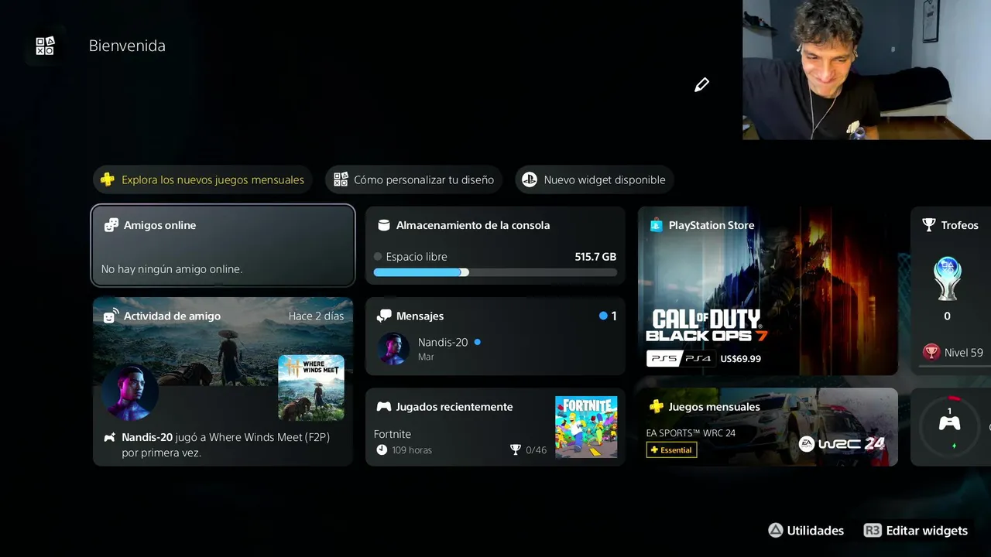Screen dimensions: 991x557
Task: Click the 'PlayStation Store' heading text
Action: 712,225
